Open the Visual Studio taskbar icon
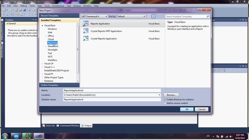This screenshot has width=249, height=140. tap(39, 136)
